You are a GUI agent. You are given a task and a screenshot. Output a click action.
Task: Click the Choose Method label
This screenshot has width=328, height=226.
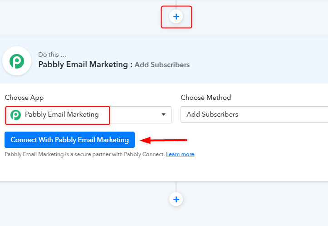[206, 97]
